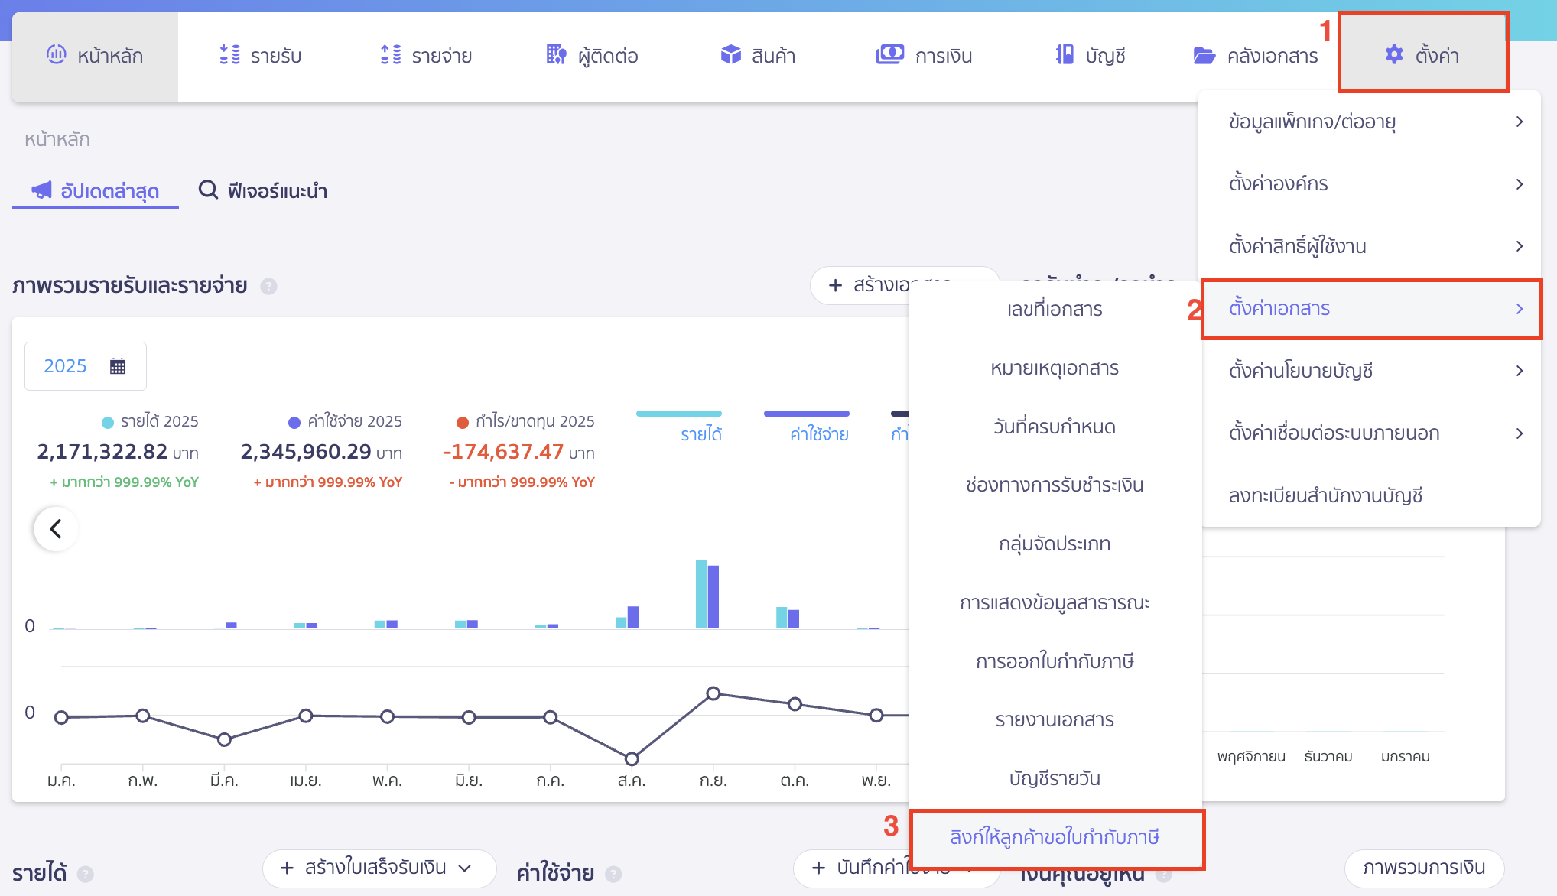
Task: Open the สร้างใบเสร็จรับเงิน dropdown
Action: (379, 868)
